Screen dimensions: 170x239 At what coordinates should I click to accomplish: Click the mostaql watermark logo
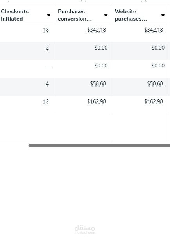tap(85, 229)
